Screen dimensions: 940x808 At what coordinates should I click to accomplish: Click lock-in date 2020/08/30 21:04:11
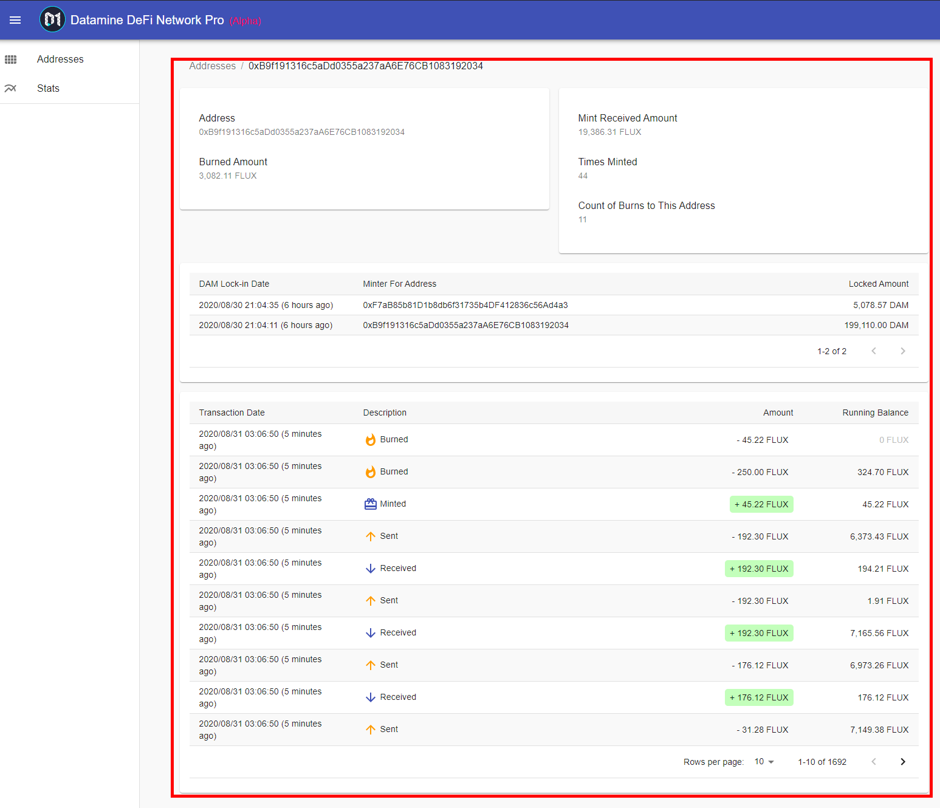tap(266, 325)
